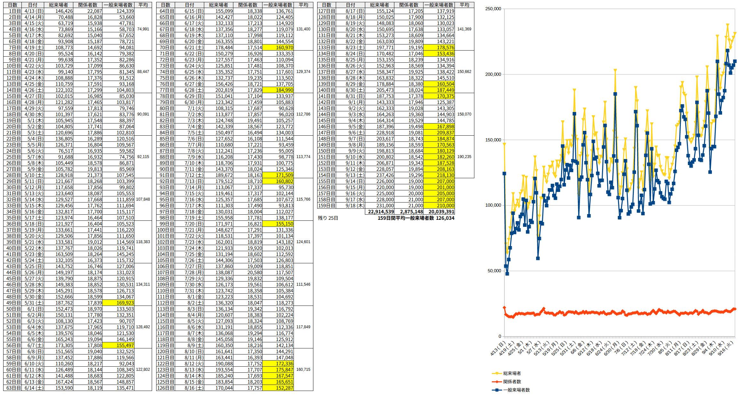Viewport: 741px width, 398px height.
Task: Select the staff count cell 20,580
Action: [248, 273]
